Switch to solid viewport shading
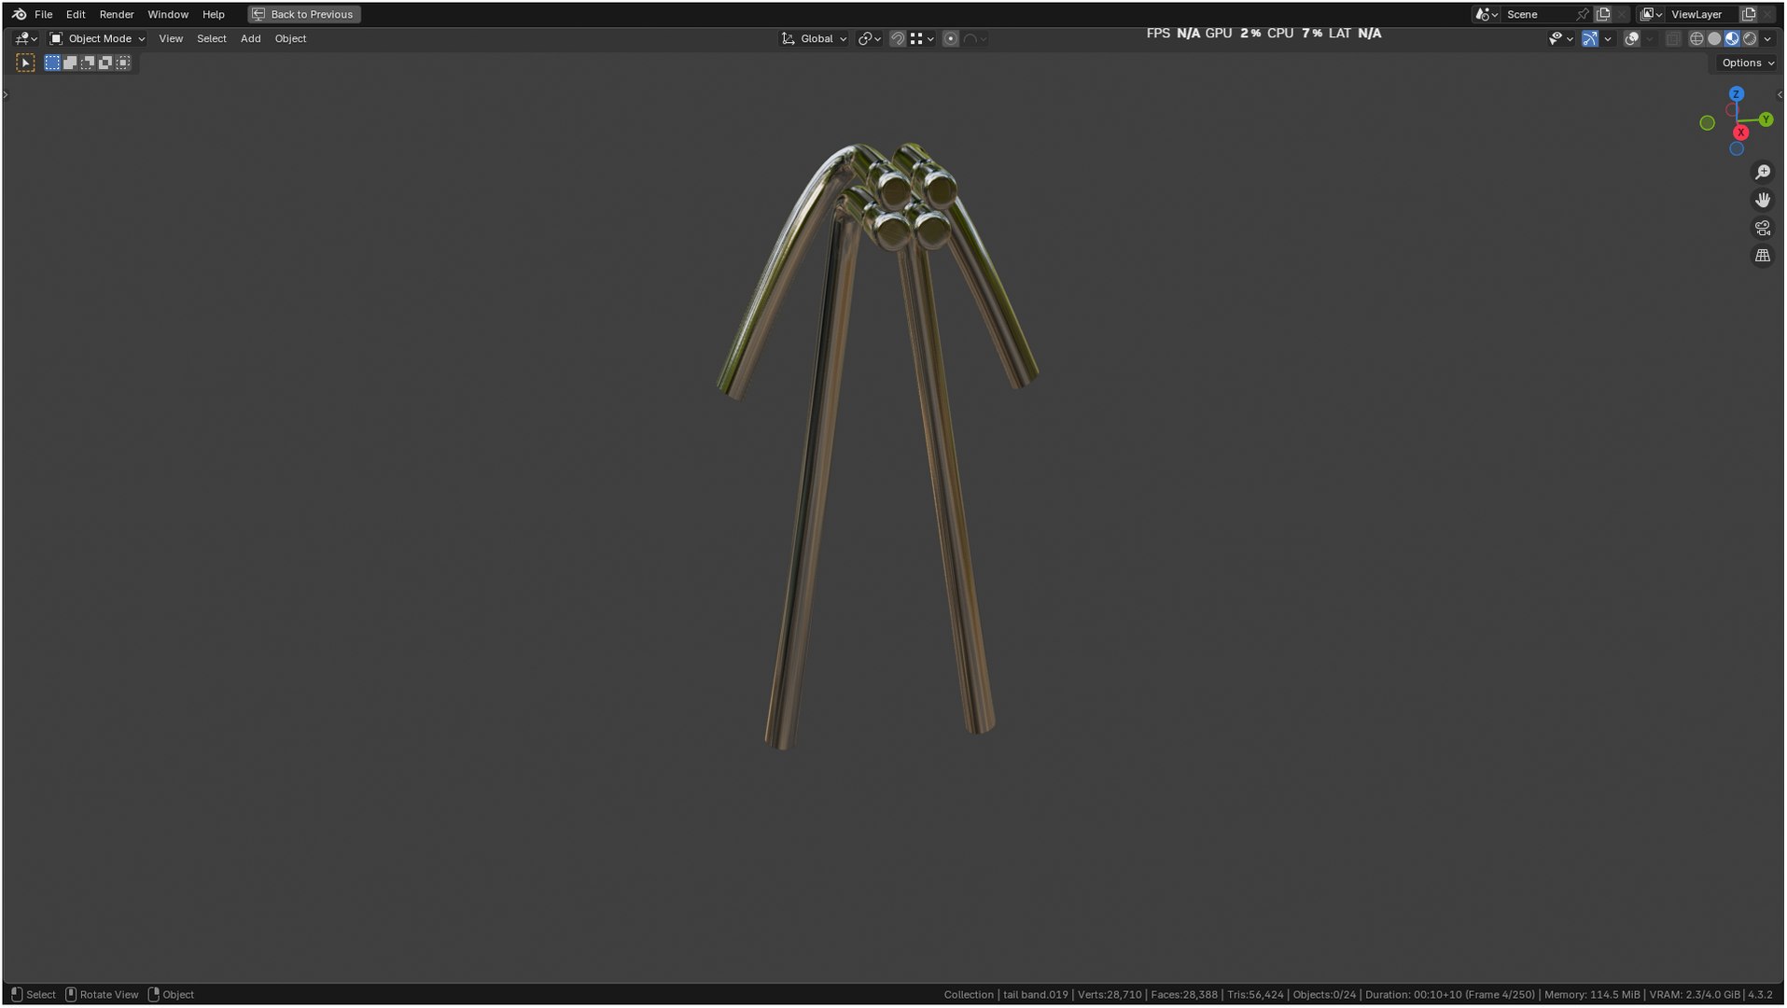Viewport: 1787px width, 1008px height. tap(1714, 38)
